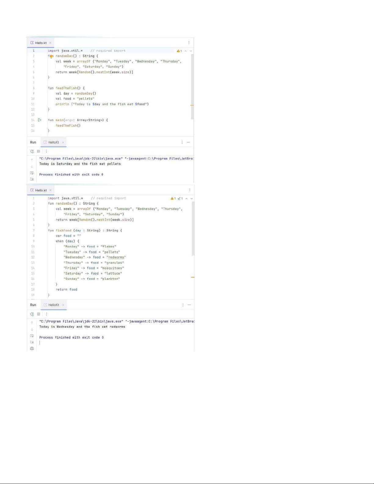Click the Print icon in the run console
This screenshot has width=374, height=484.
coord(32,348)
